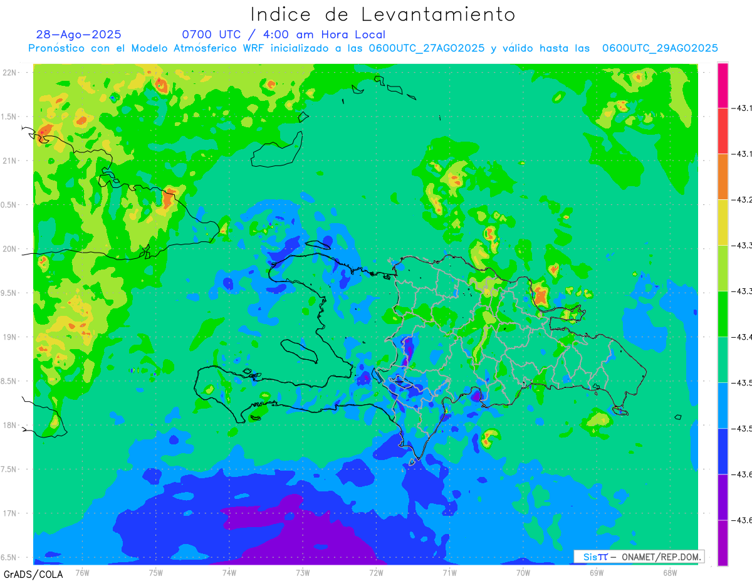Viewport: 752px width, 581px height.
Task: Click the '0.5N' latitude label
Action: click(x=9, y=205)
